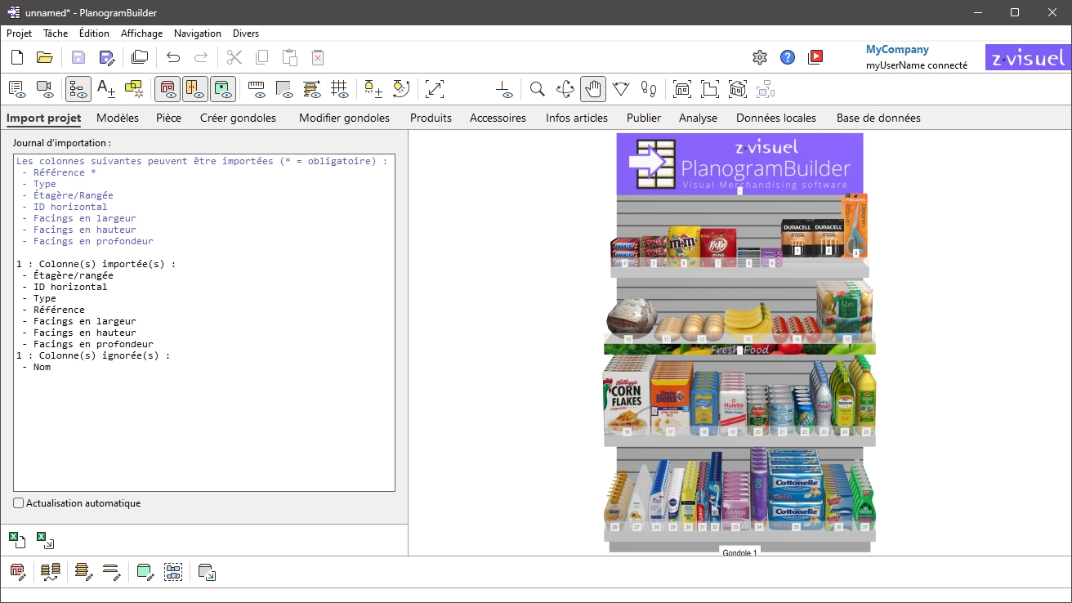This screenshot has width=1072, height=603.
Task: Toggle grid visibility icon
Action: point(340,89)
